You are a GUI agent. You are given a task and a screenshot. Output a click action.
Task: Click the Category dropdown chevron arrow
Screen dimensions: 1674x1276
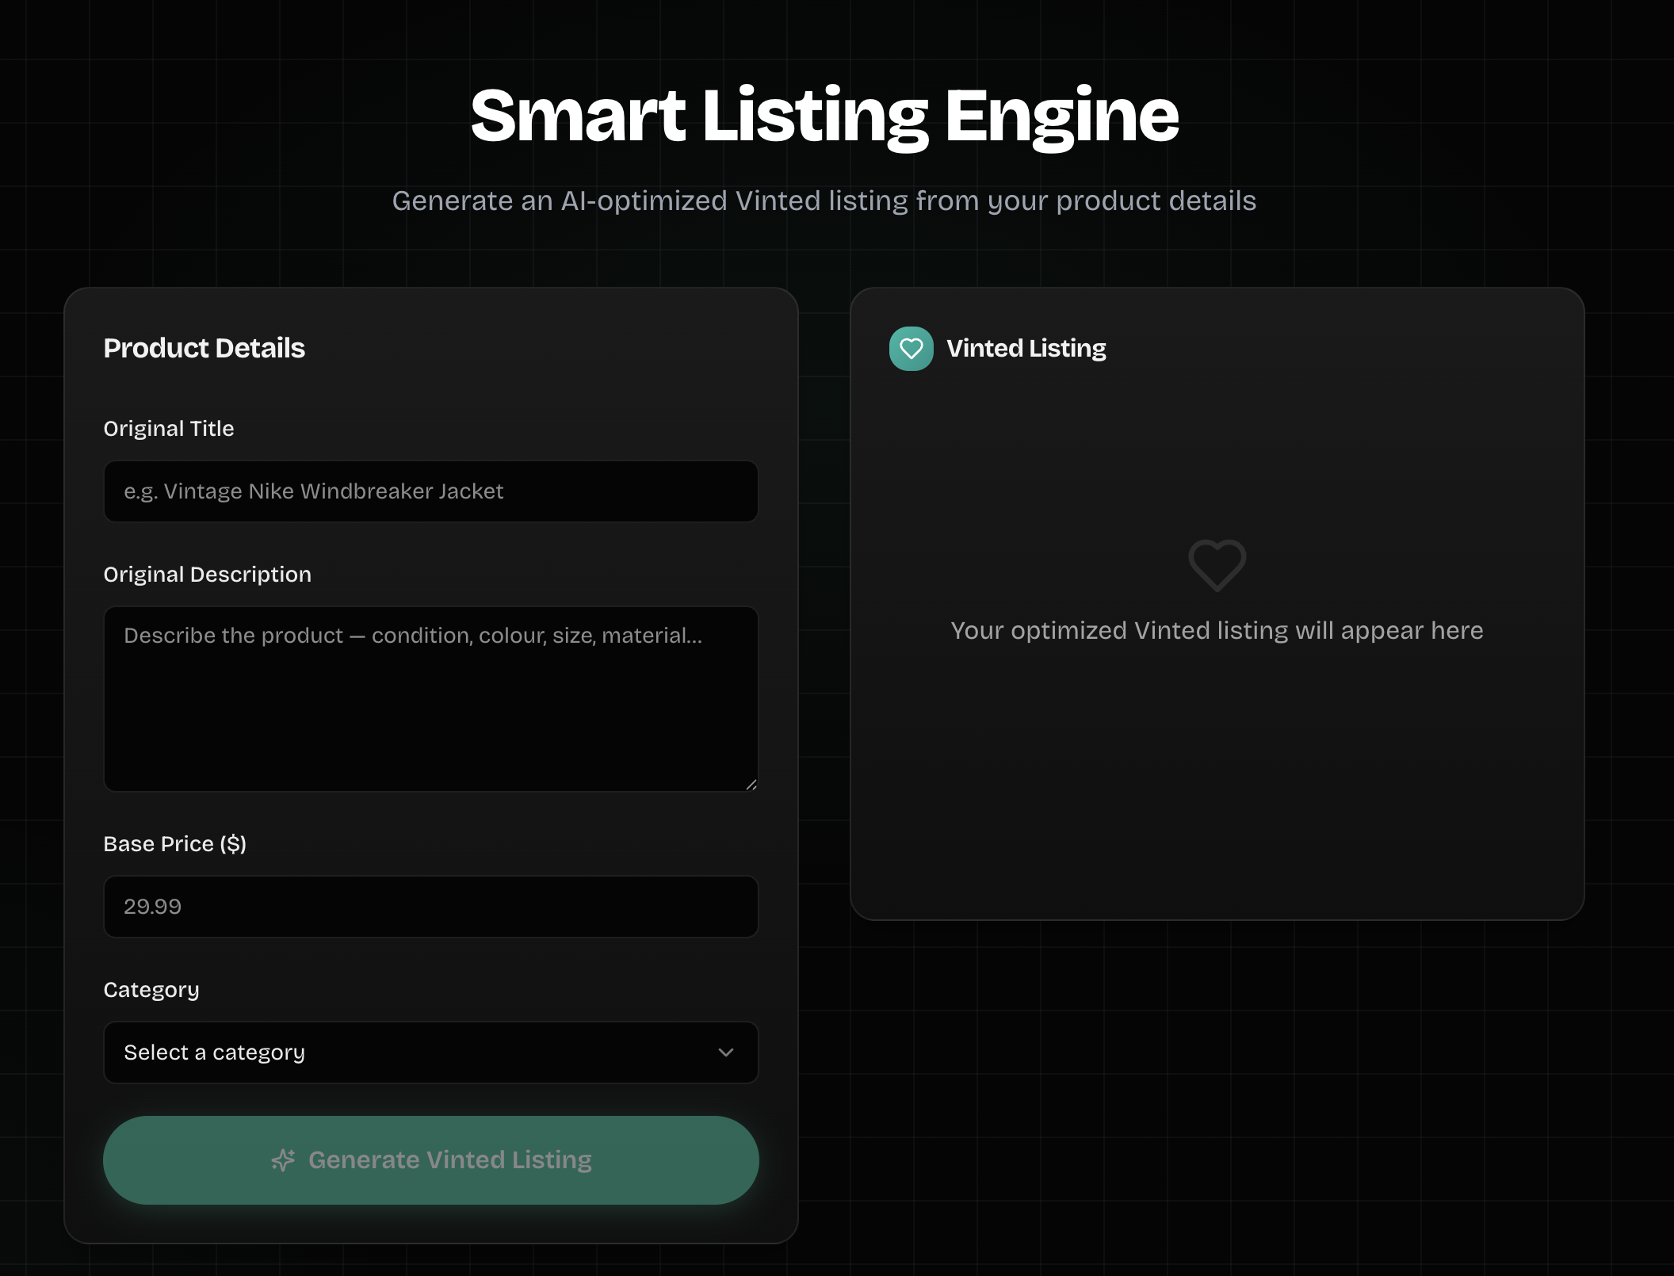coord(725,1053)
